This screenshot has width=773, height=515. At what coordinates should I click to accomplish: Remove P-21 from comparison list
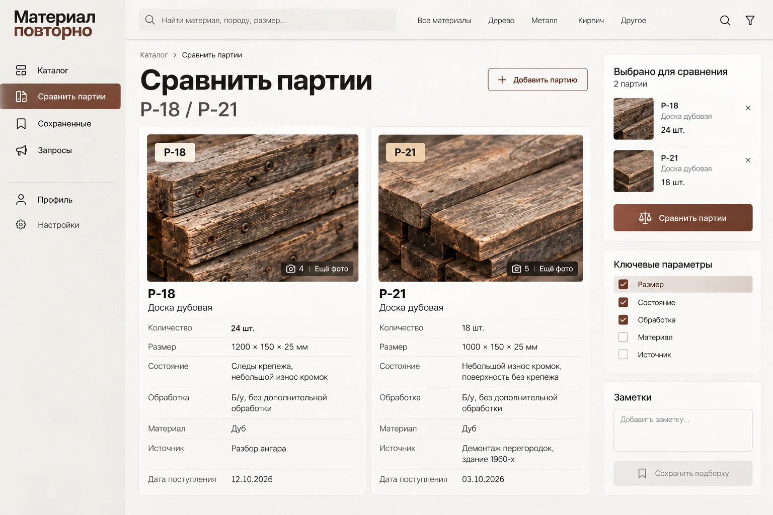[748, 160]
